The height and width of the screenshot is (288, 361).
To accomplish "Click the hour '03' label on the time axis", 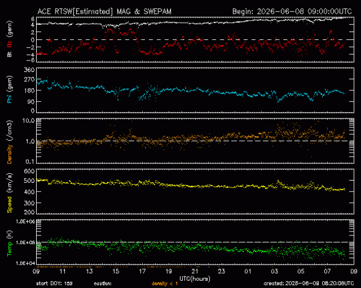I will click(274, 271).
